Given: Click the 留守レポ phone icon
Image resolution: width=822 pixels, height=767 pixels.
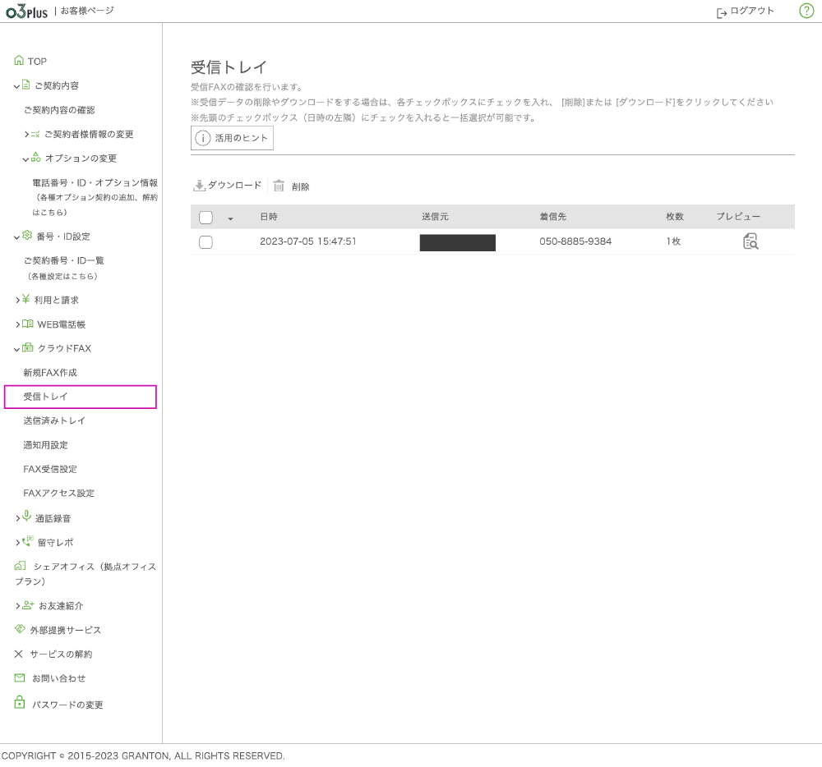Looking at the screenshot, I should 28,541.
